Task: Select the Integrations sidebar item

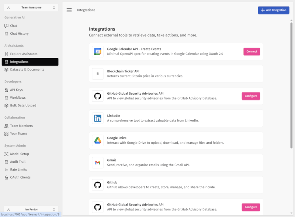Action: [30, 62]
